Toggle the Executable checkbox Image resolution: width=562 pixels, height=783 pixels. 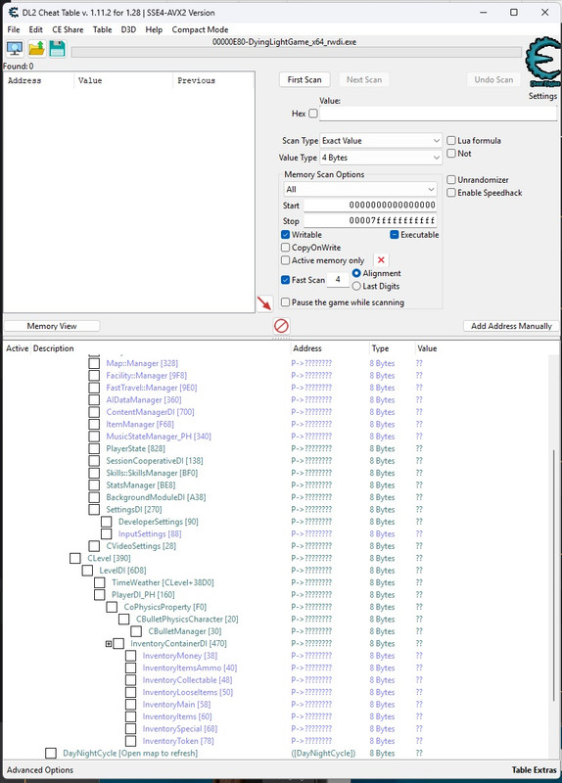(x=395, y=235)
